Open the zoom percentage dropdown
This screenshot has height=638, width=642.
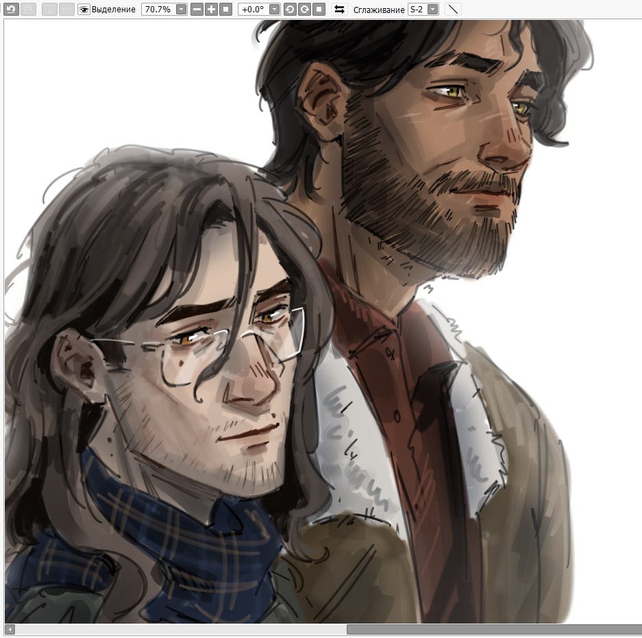coord(181,9)
